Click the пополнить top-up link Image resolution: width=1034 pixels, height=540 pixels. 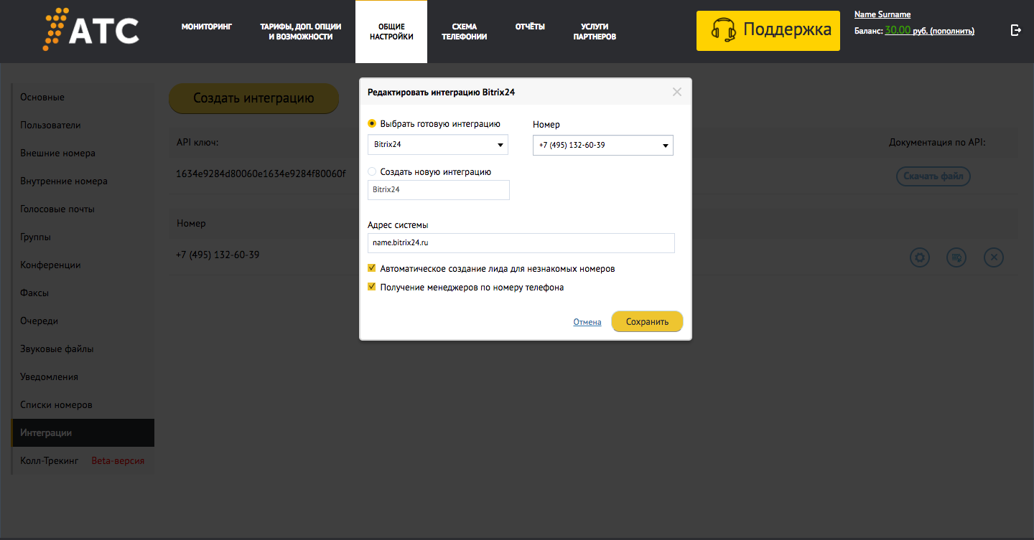(952, 31)
